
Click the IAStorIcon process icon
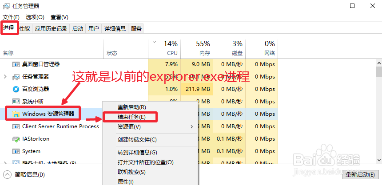pyautogui.click(x=16, y=139)
